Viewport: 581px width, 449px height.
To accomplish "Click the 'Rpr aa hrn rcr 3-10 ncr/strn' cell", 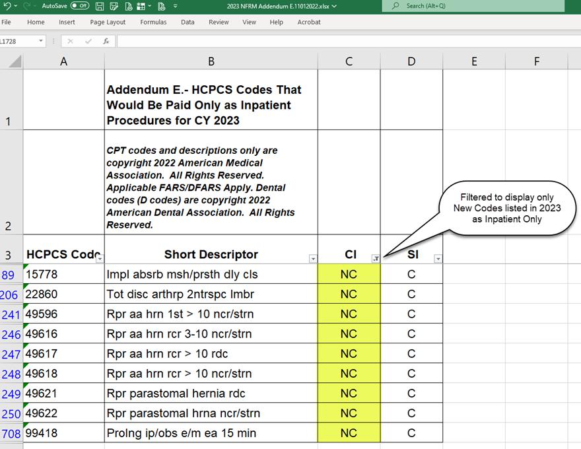I will (211, 334).
